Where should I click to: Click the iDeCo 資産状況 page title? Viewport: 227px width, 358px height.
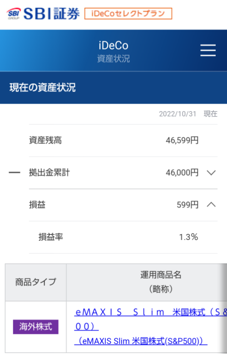pos(113,52)
